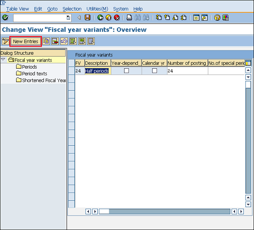
Task: Click the green Back arrow icon
Action: (x=100, y=18)
